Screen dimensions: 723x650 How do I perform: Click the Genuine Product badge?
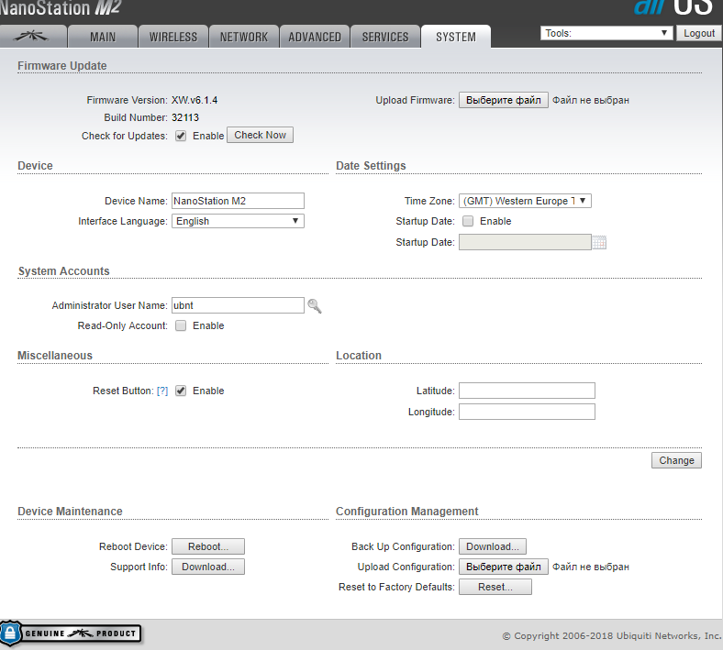click(71, 633)
